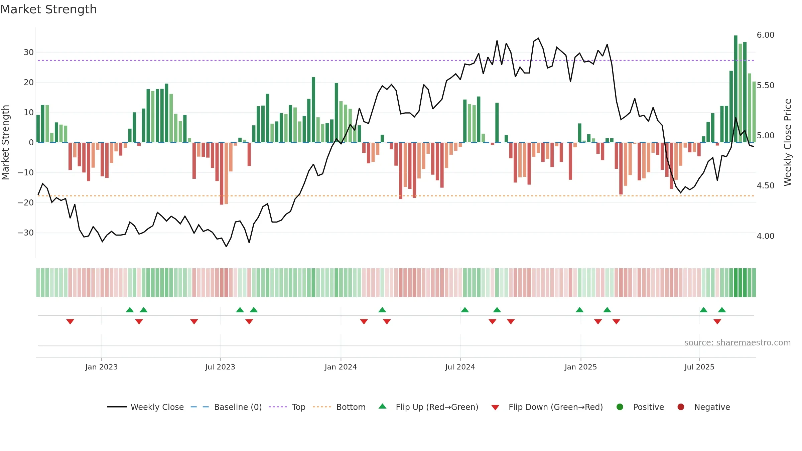This screenshot has height=451, width=802.
Task: Click the chart title Market Strength
Action: (x=48, y=9)
